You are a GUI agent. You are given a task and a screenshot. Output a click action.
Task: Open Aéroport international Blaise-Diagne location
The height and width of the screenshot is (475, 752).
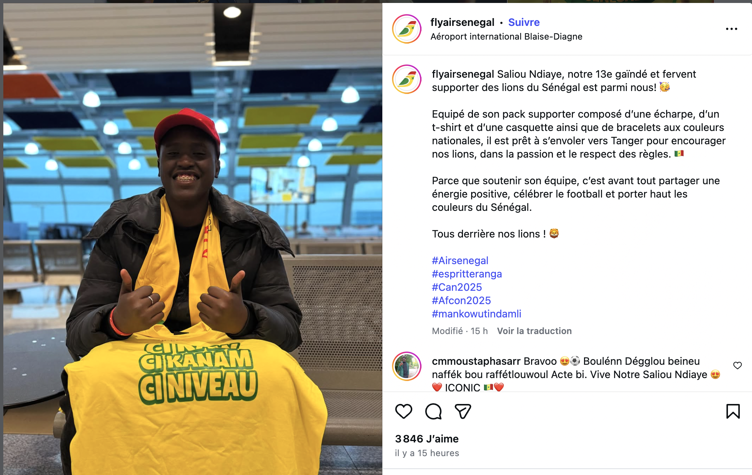pyautogui.click(x=506, y=37)
